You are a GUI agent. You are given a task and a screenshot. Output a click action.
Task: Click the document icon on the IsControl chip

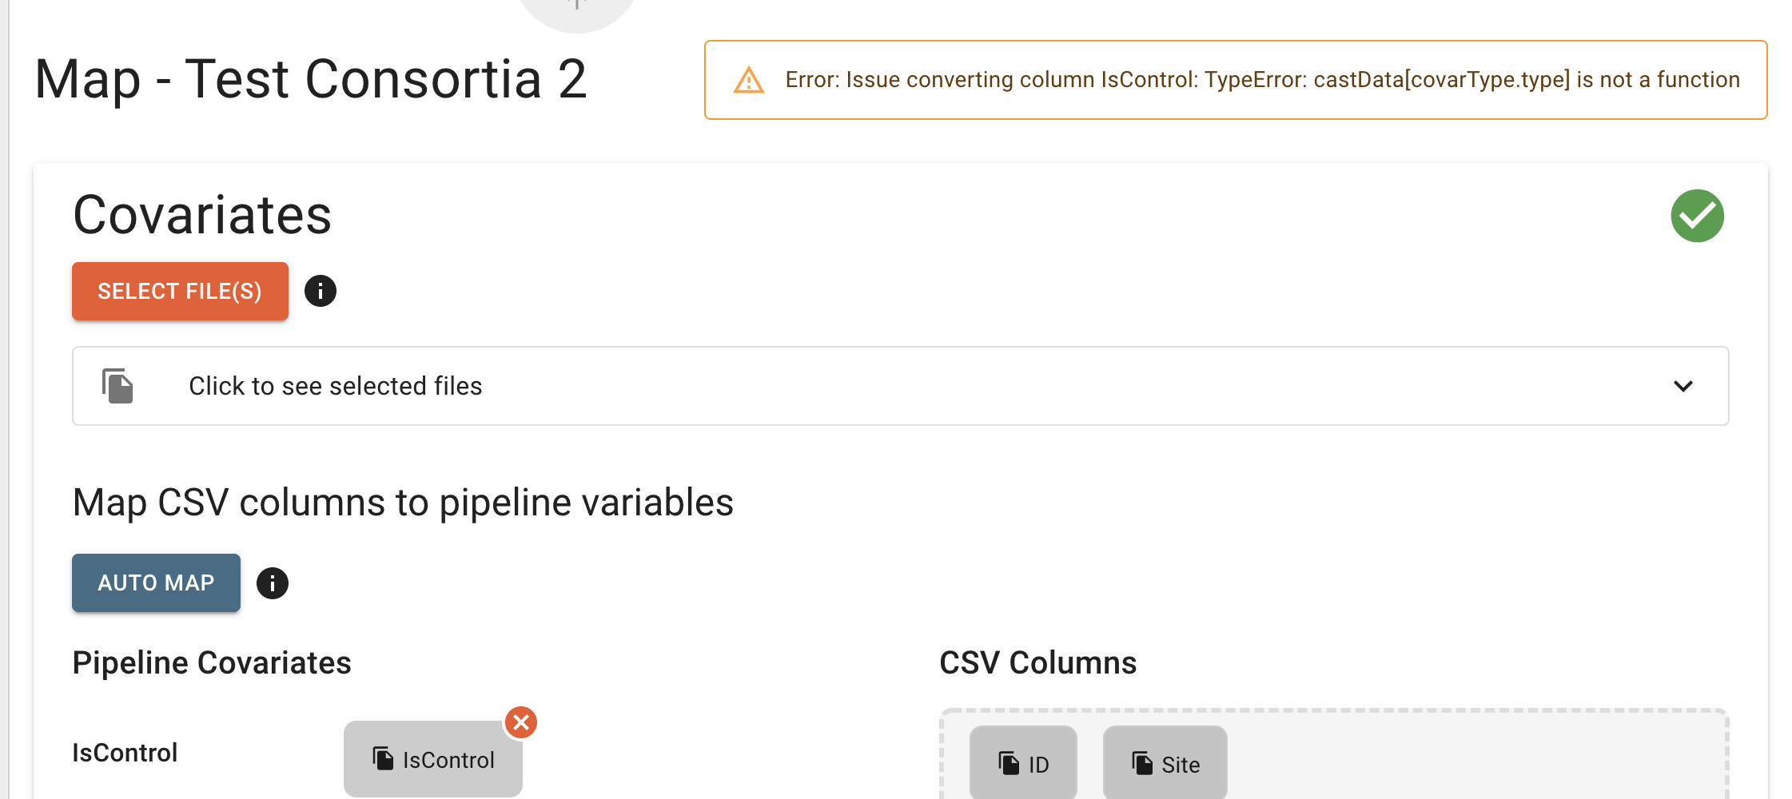(381, 759)
